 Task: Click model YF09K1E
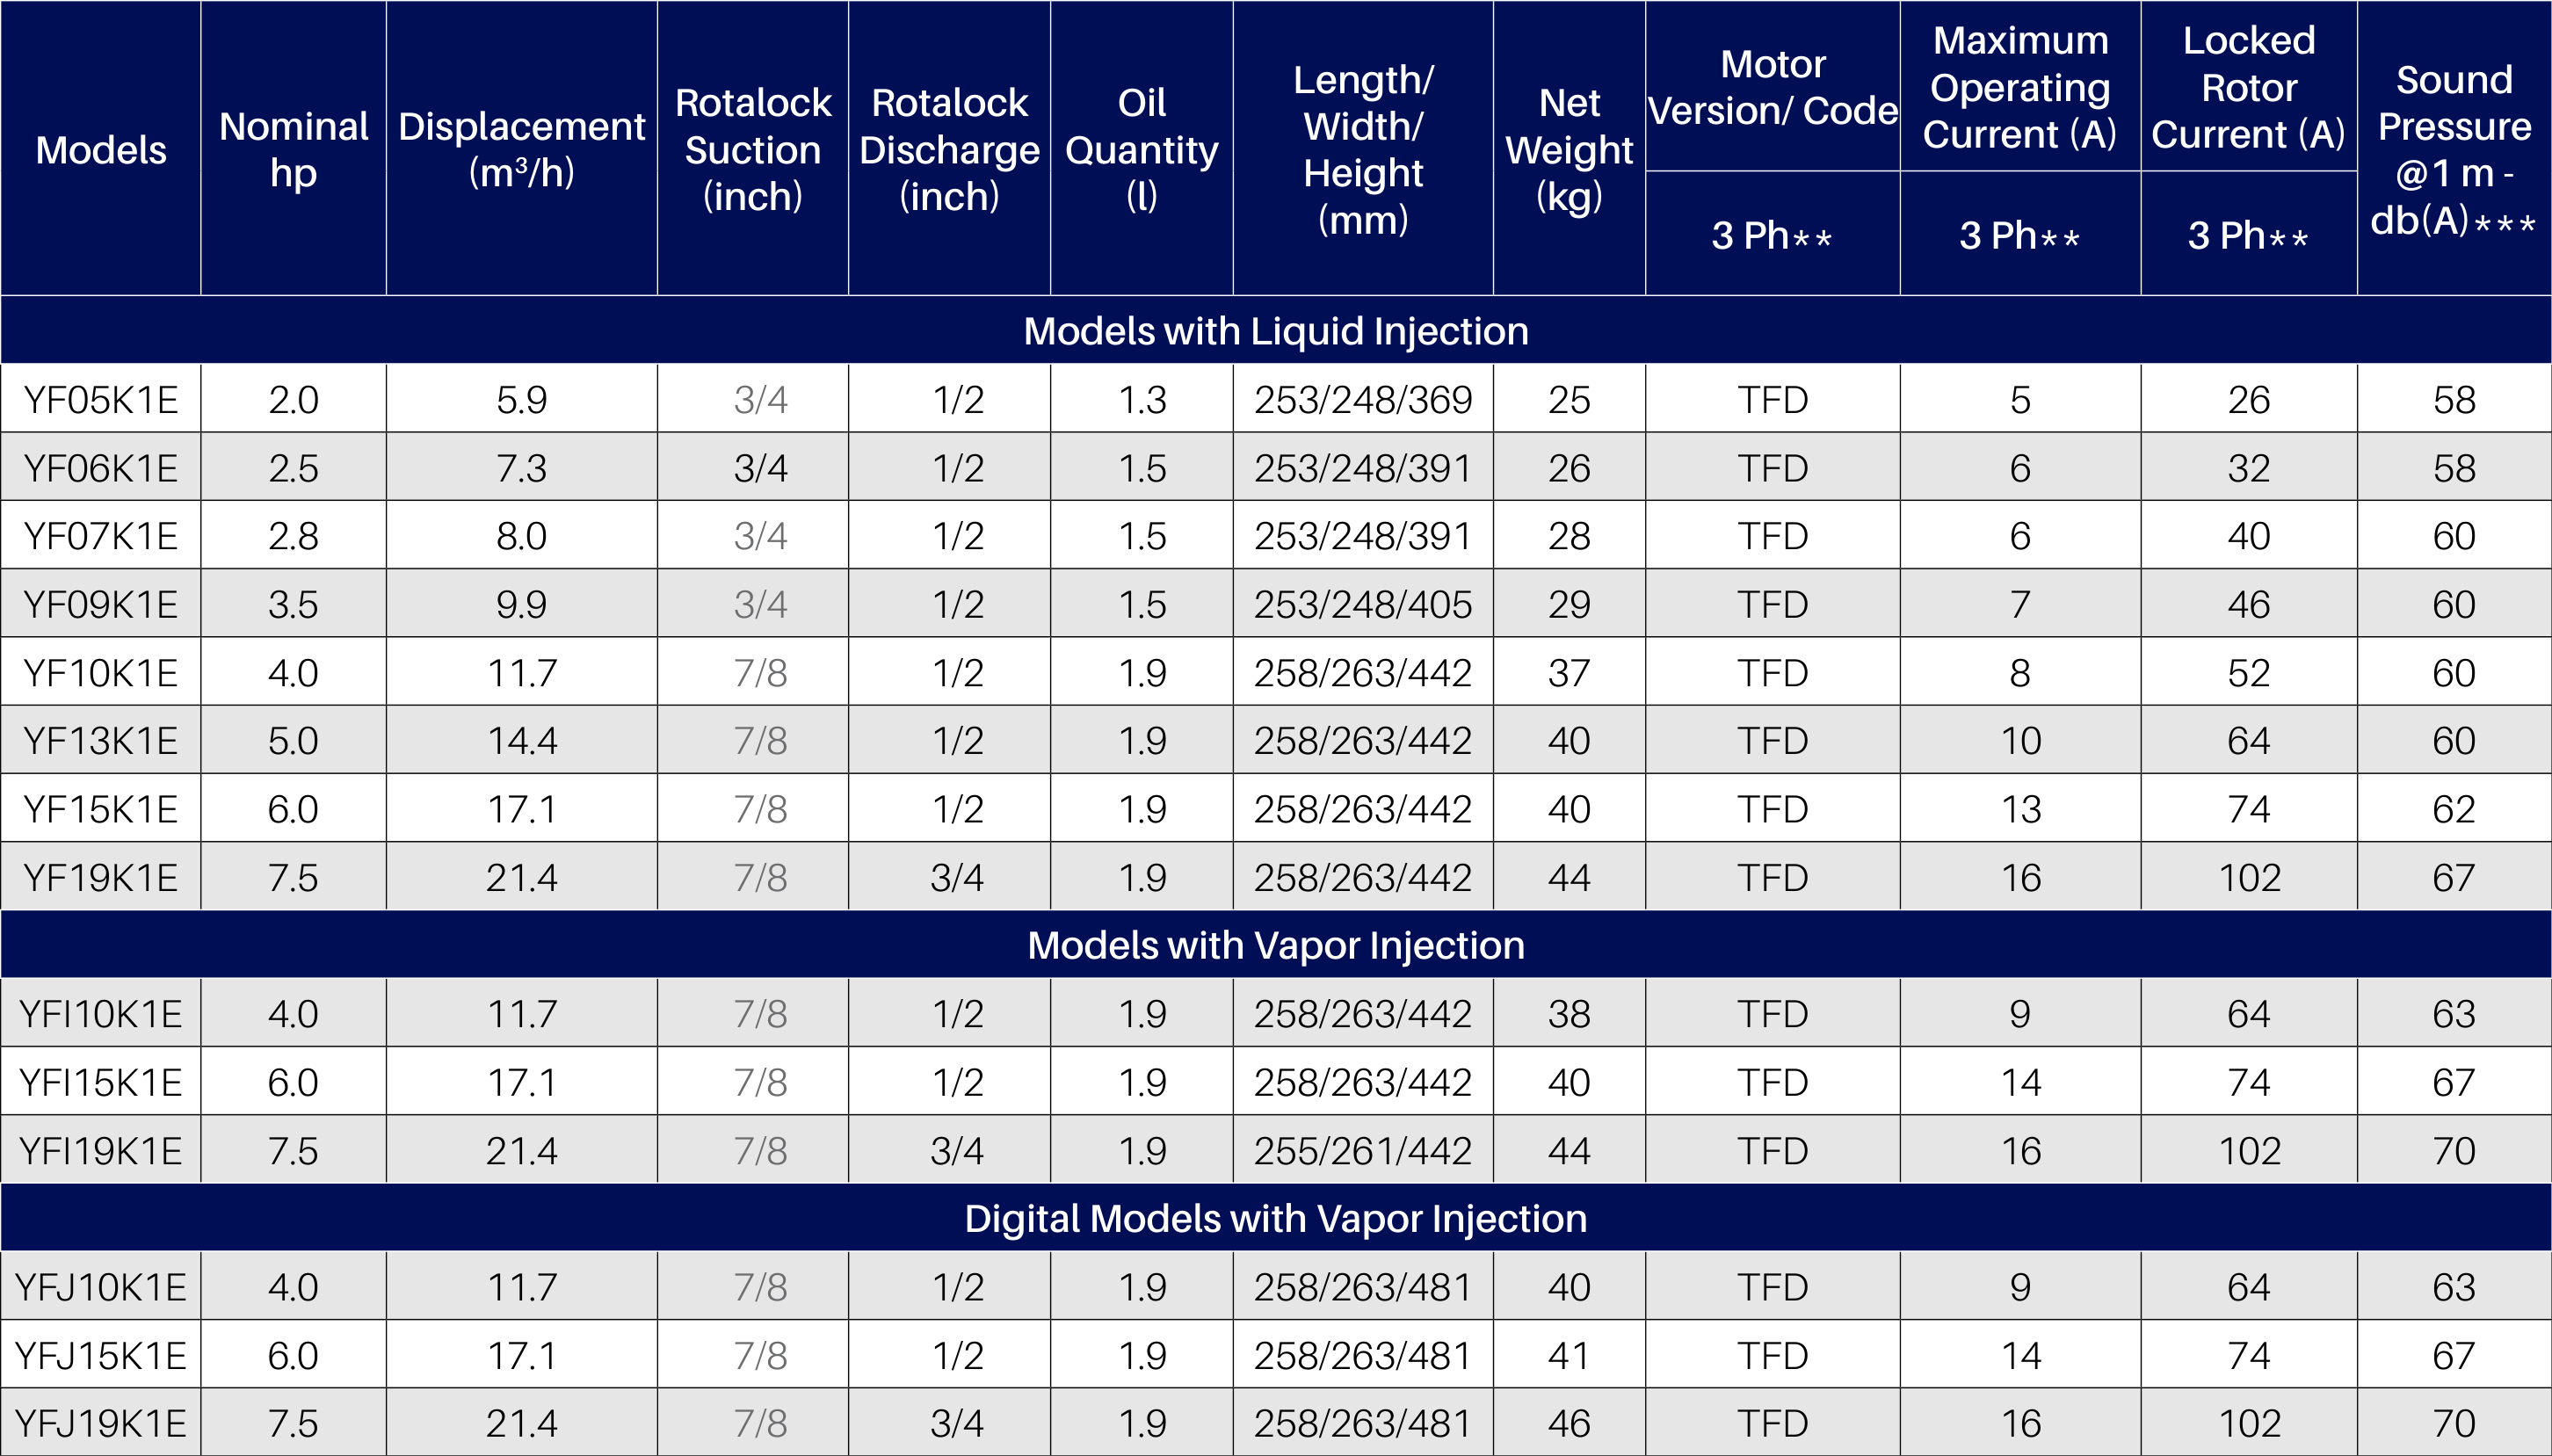coord(101,604)
